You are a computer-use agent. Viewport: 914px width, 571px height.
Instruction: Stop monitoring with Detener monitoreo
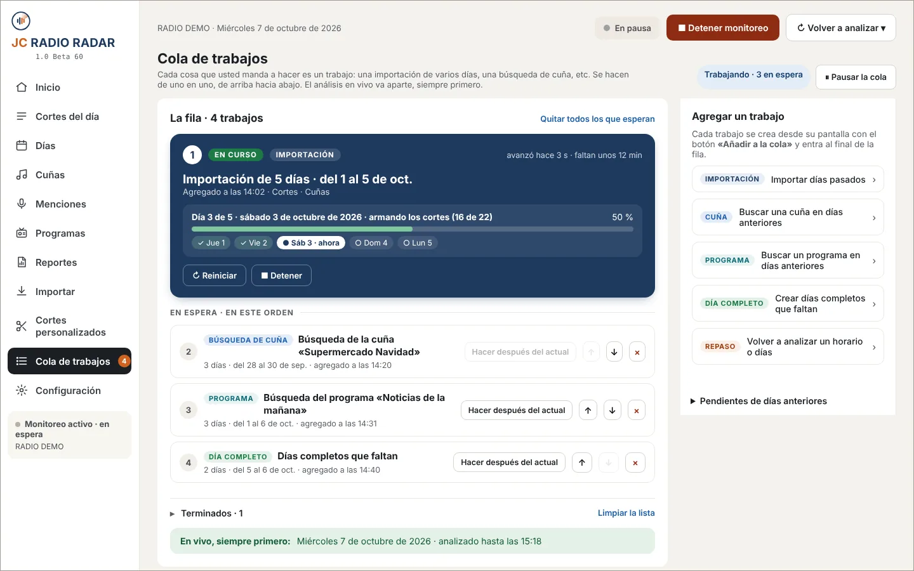pos(723,28)
